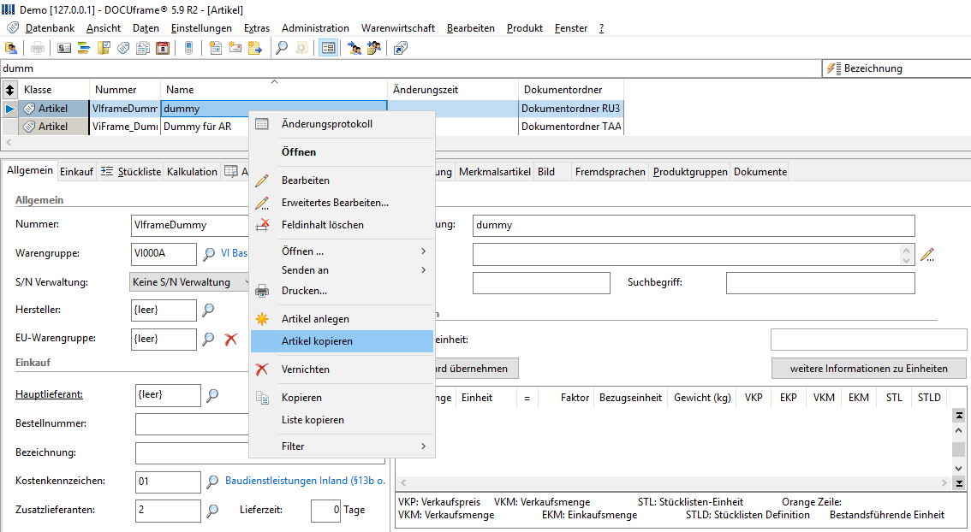Image resolution: width=971 pixels, height=532 pixels.
Task: Click the assign note to users icon
Action: pos(374,48)
